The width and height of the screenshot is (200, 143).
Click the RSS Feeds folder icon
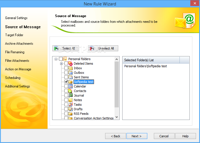(x=70, y=114)
